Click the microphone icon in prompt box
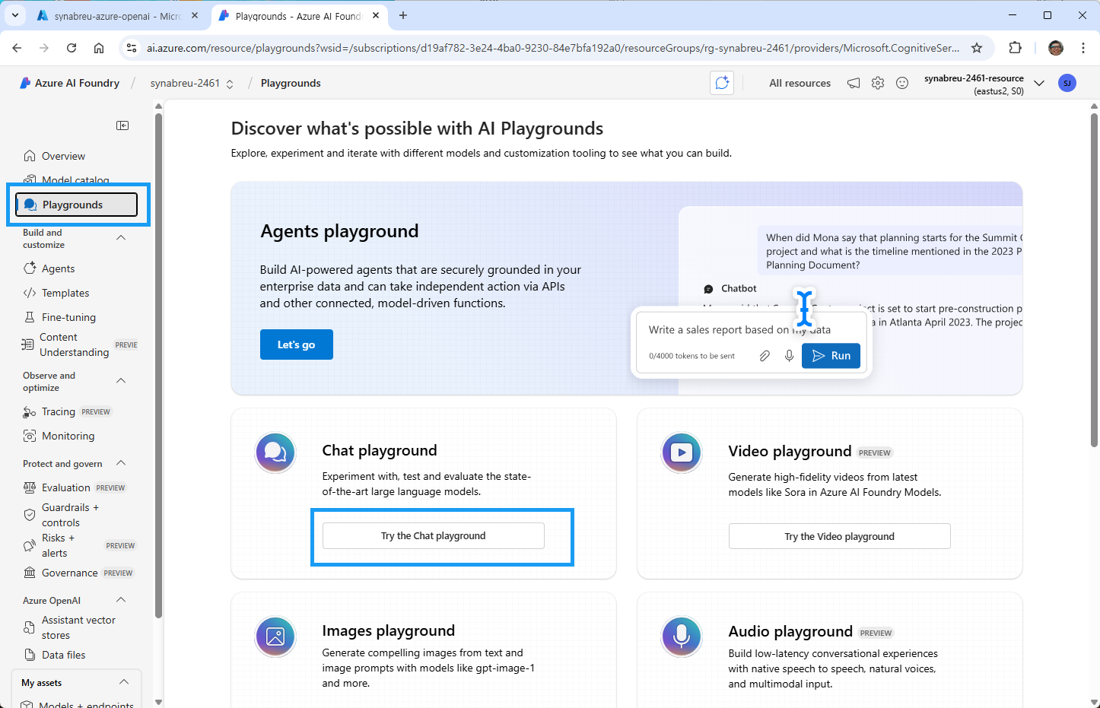 (789, 356)
